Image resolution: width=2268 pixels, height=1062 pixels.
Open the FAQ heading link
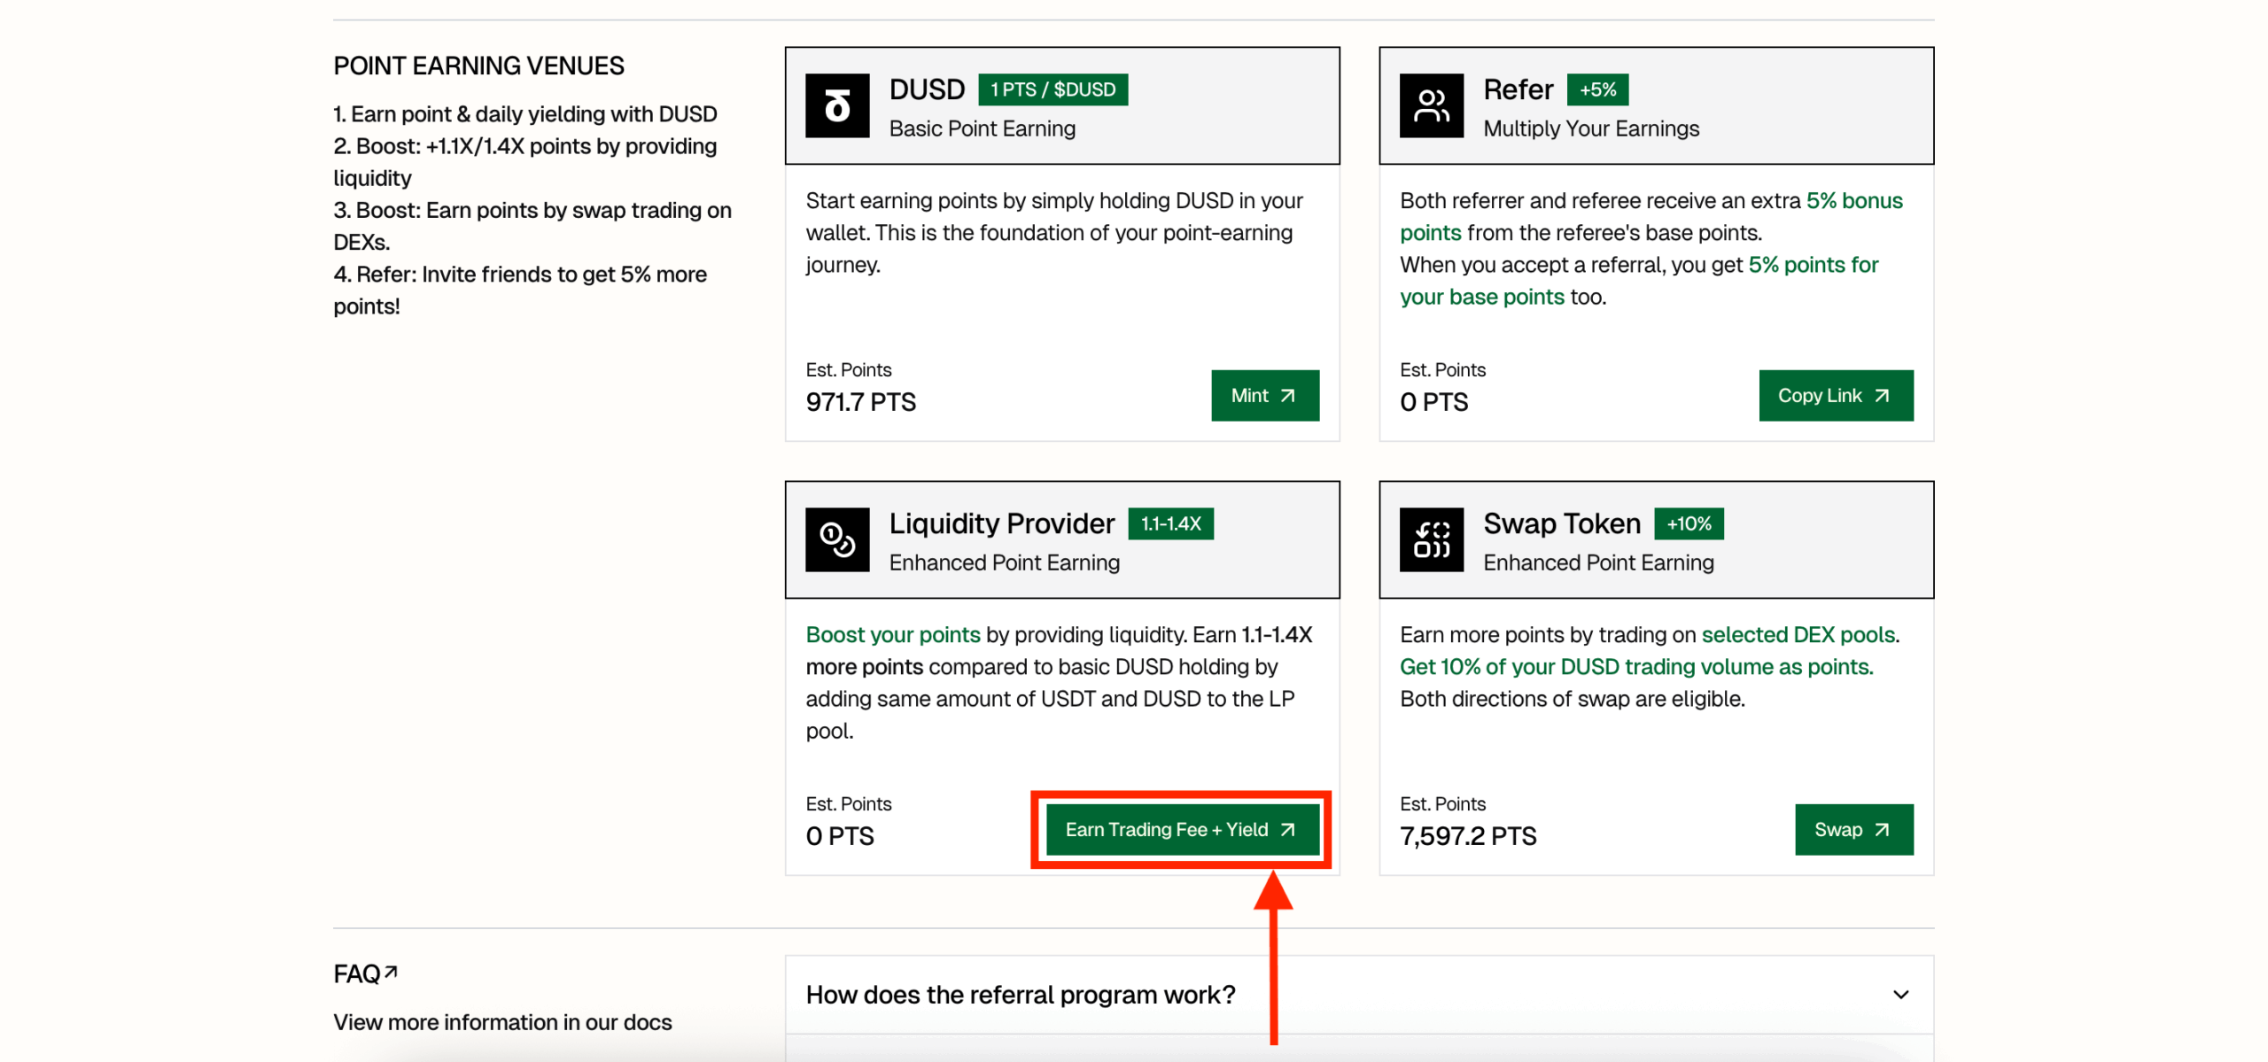click(357, 974)
